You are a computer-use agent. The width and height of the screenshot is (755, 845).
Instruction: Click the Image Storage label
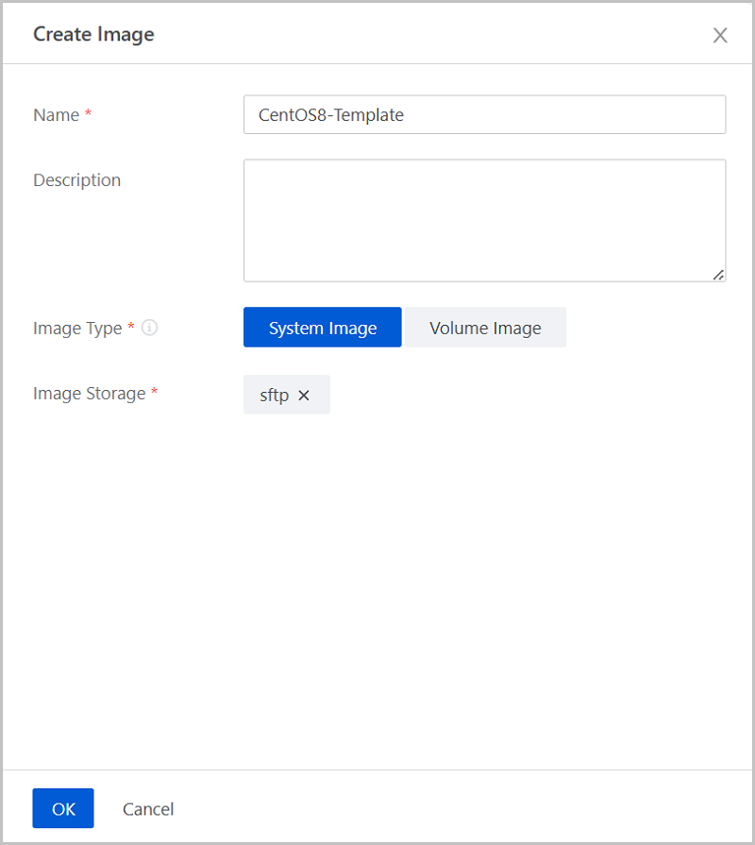click(x=89, y=394)
